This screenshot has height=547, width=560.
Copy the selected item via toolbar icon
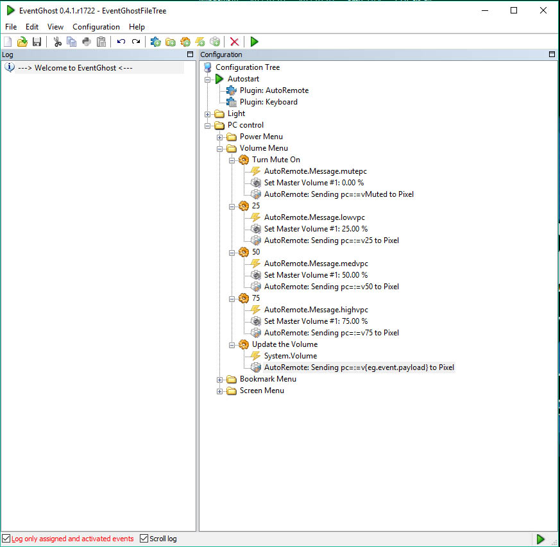71,42
